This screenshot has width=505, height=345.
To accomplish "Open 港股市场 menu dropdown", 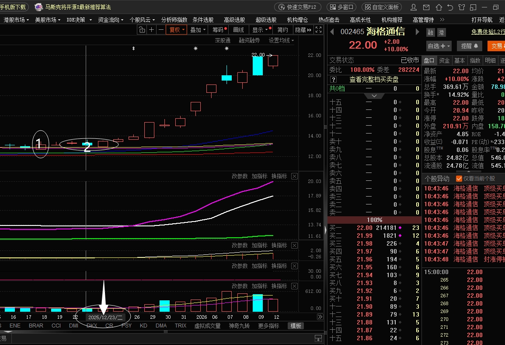I will 16,20.
